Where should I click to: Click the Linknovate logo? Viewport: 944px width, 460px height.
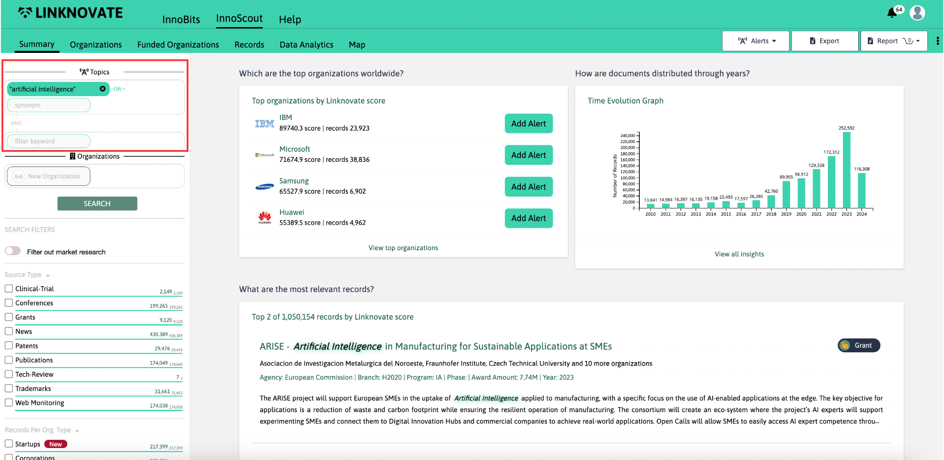(x=71, y=13)
